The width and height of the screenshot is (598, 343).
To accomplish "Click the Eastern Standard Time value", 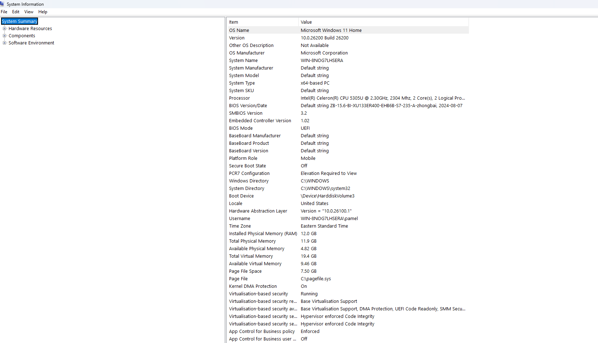I will (324, 226).
